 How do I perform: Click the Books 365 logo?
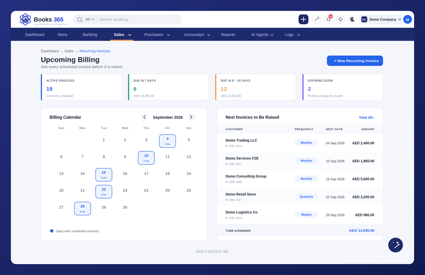pyautogui.click(x=44, y=19)
